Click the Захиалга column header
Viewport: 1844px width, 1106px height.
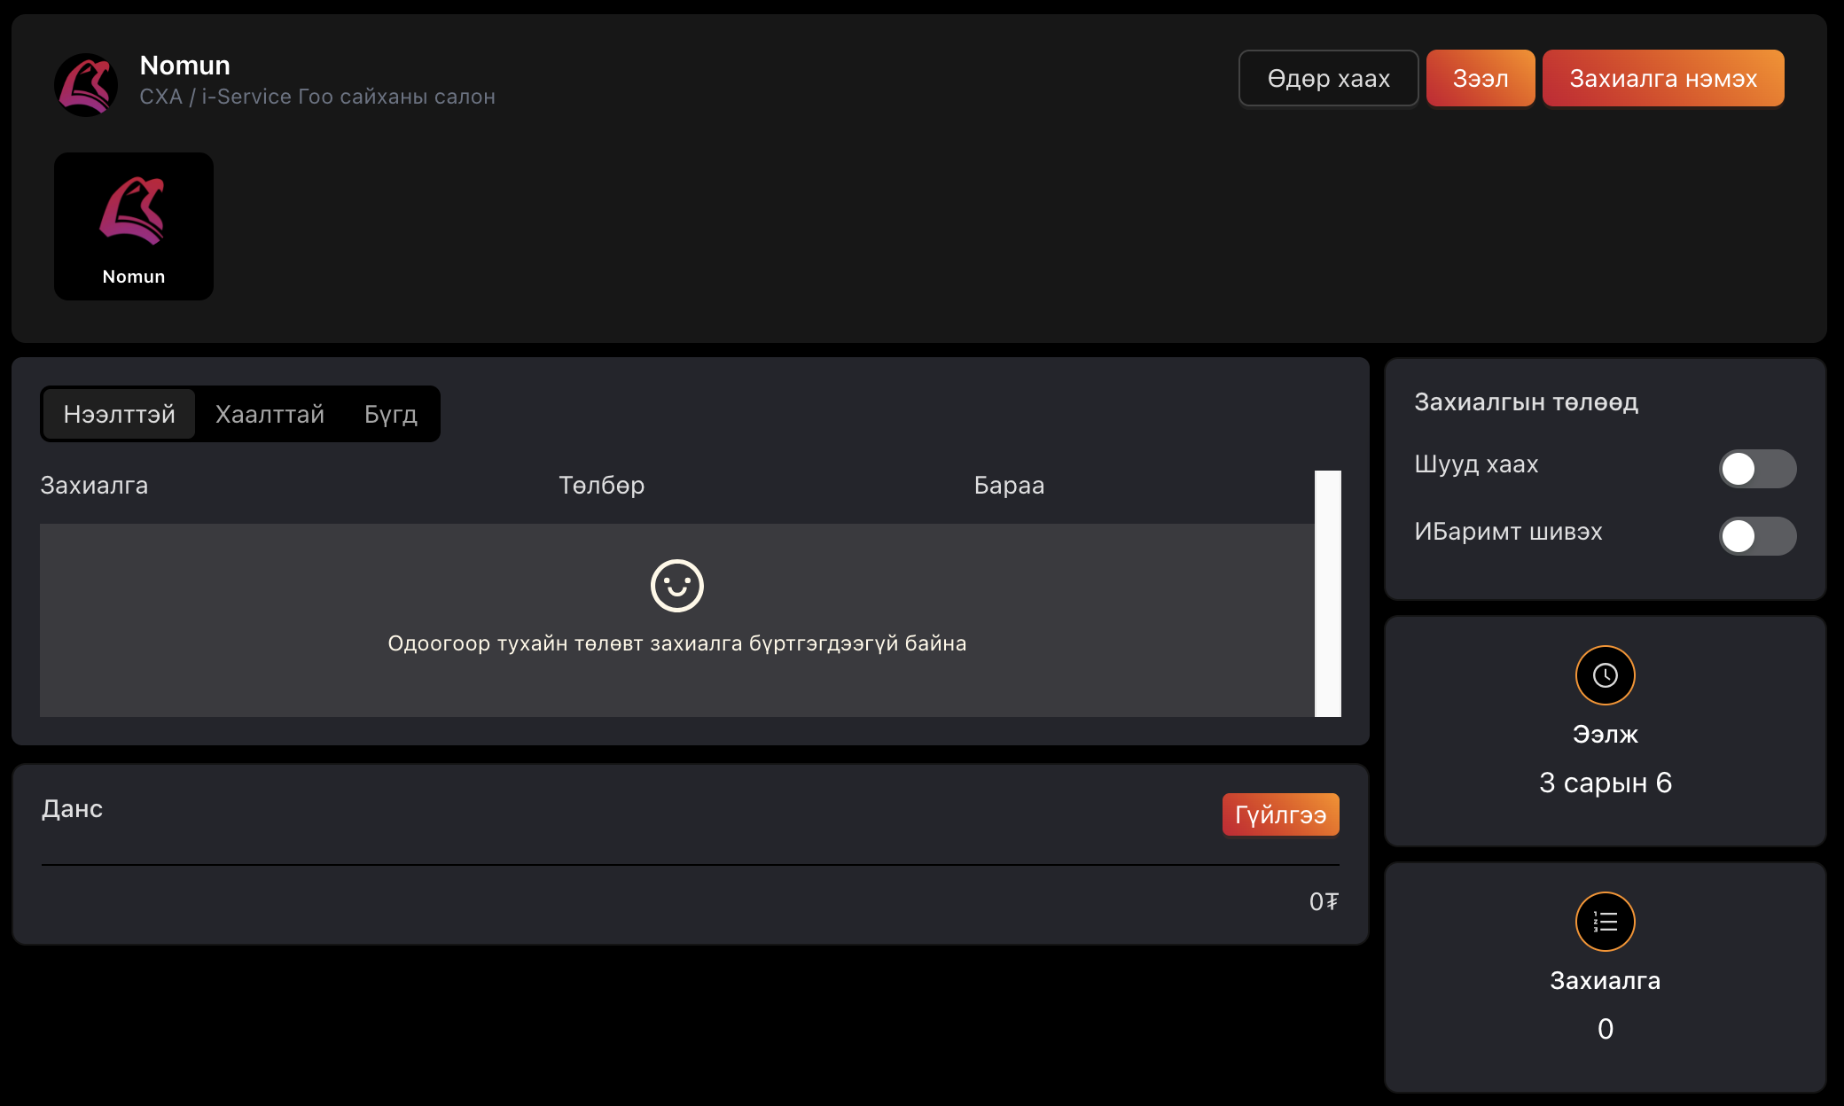coord(94,486)
